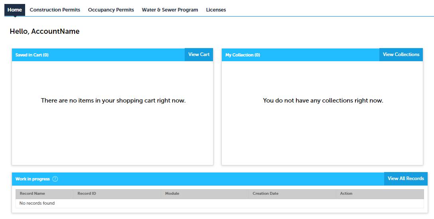Open the Home tab
434x219 pixels.
(x=15, y=10)
